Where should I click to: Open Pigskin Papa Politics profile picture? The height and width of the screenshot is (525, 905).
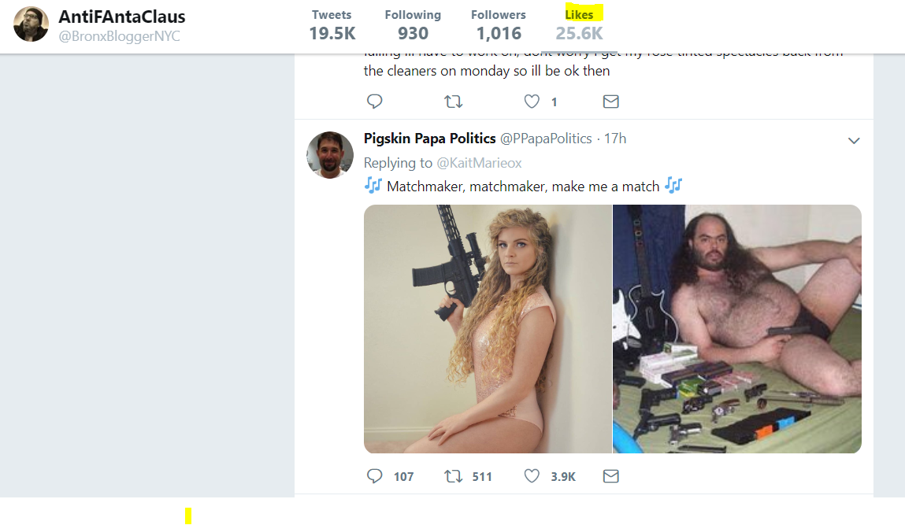coord(329,154)
